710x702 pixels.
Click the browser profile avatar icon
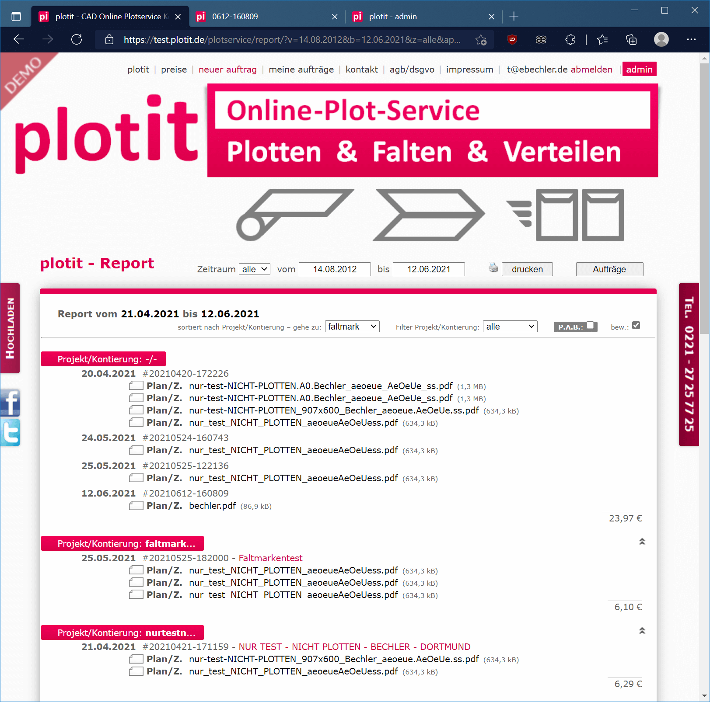pos(661,40)
